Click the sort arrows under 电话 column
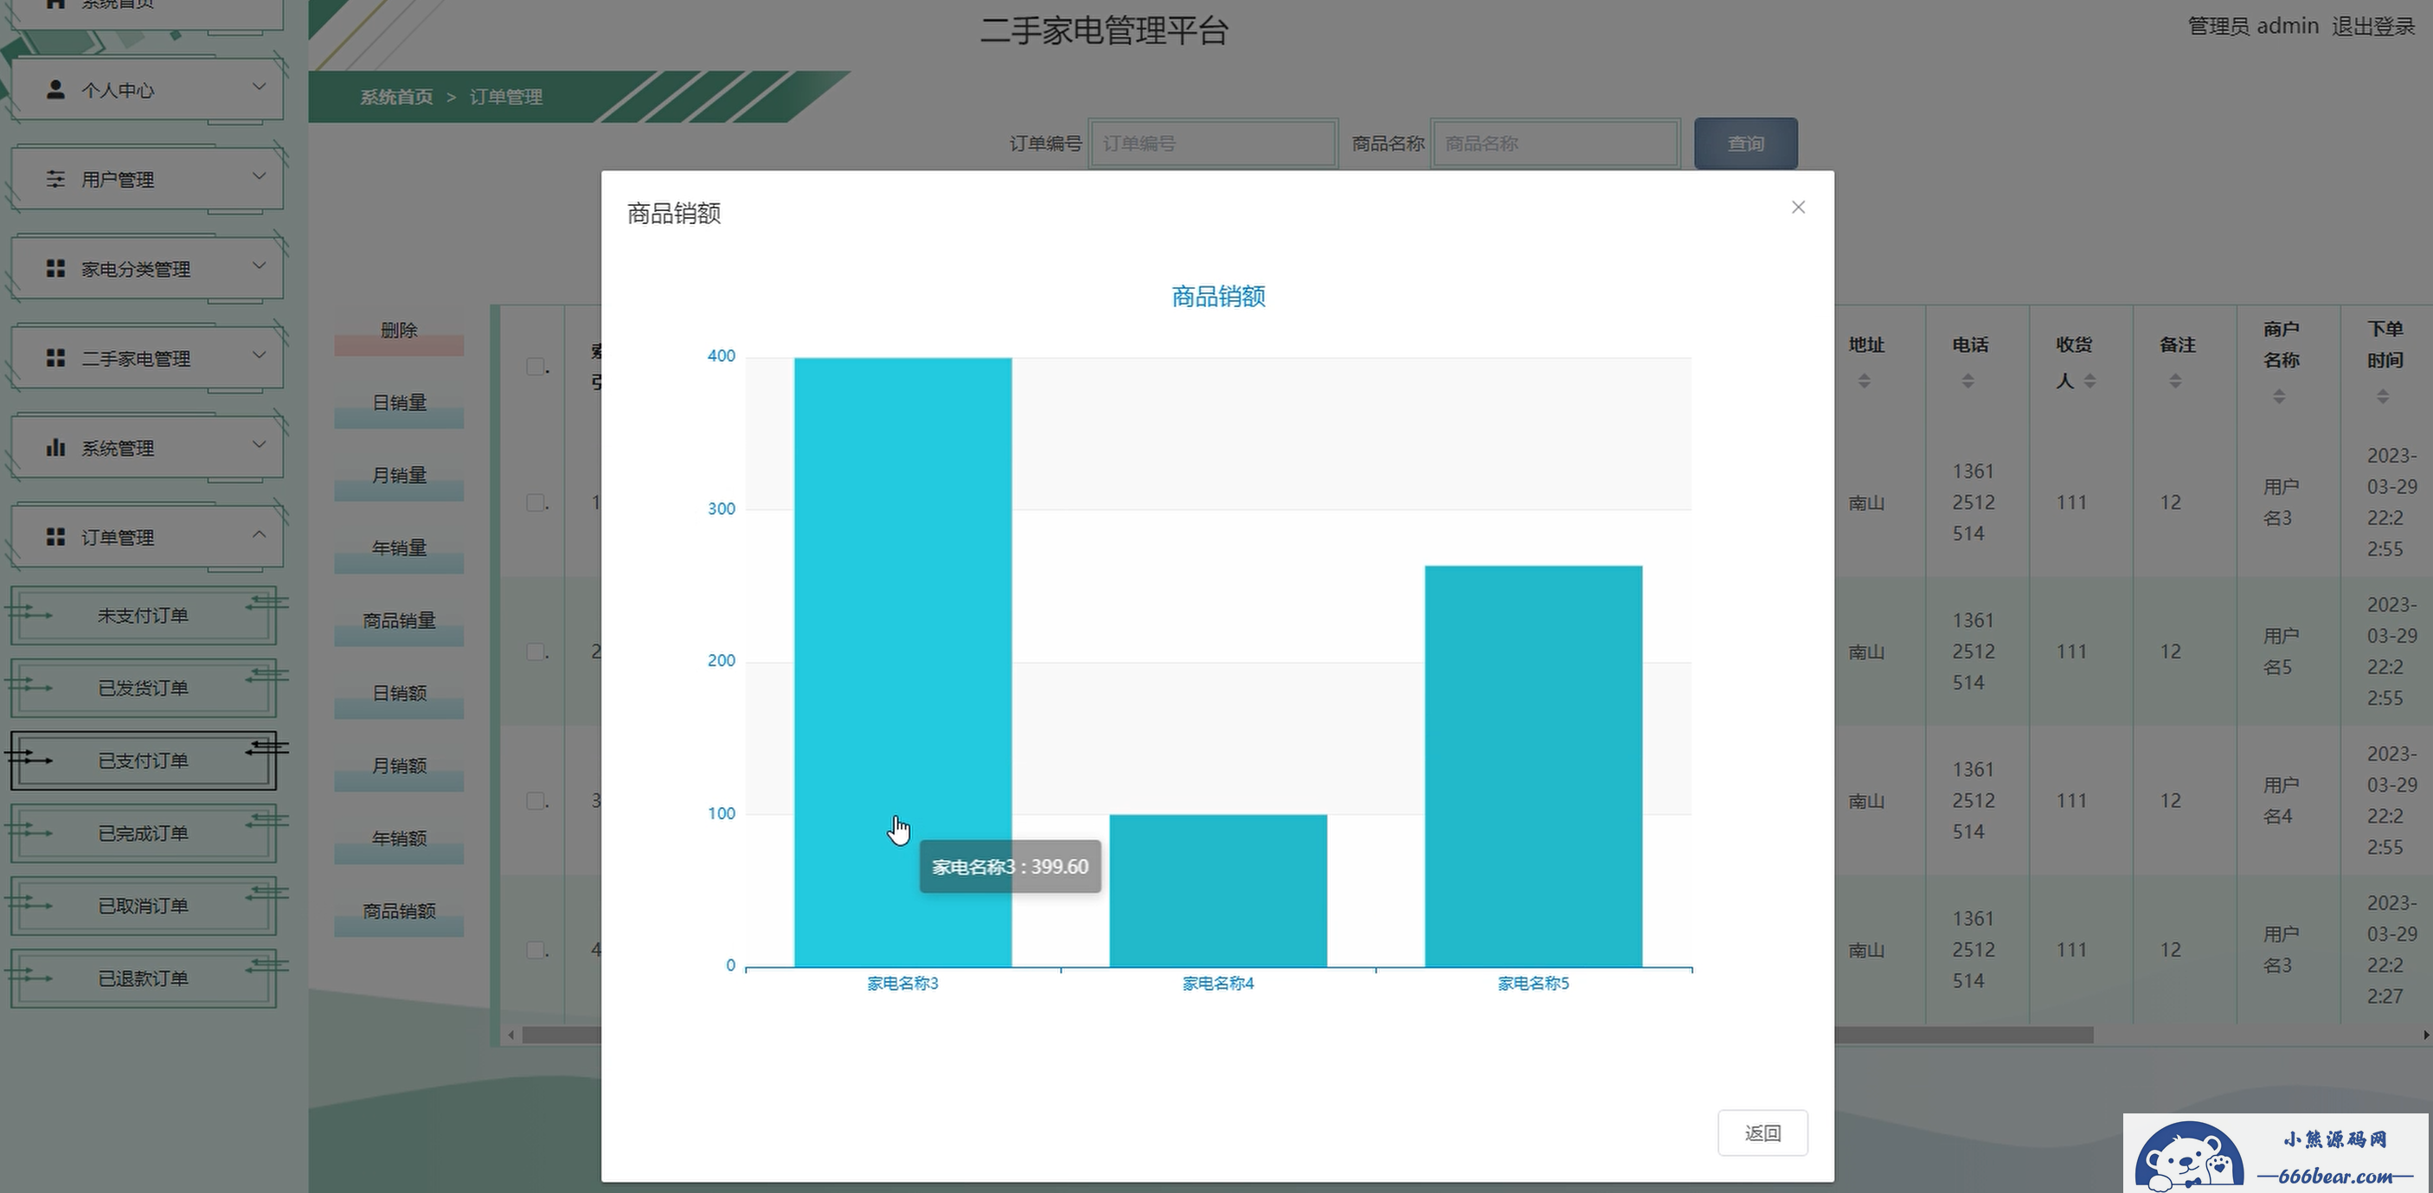 pos(1968,381)
